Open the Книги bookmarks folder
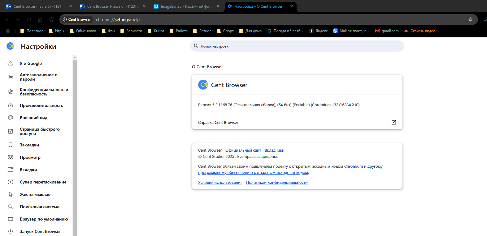The image size is (487, 236). [156, 31]
